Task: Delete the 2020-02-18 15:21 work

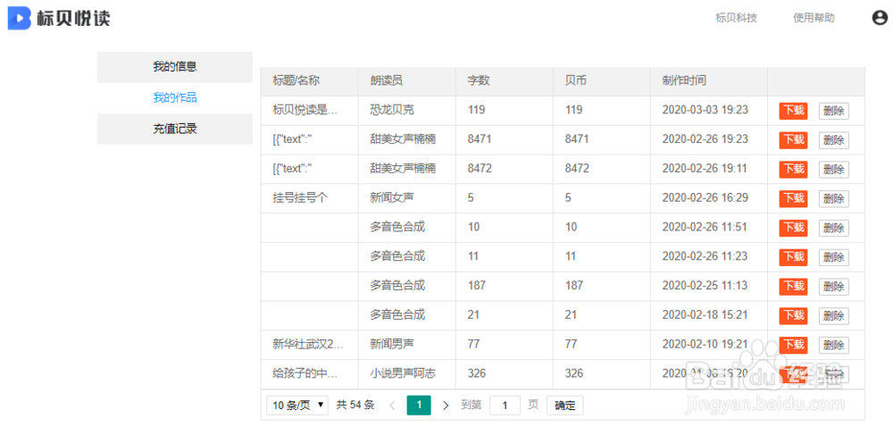Action: point(833,315)
